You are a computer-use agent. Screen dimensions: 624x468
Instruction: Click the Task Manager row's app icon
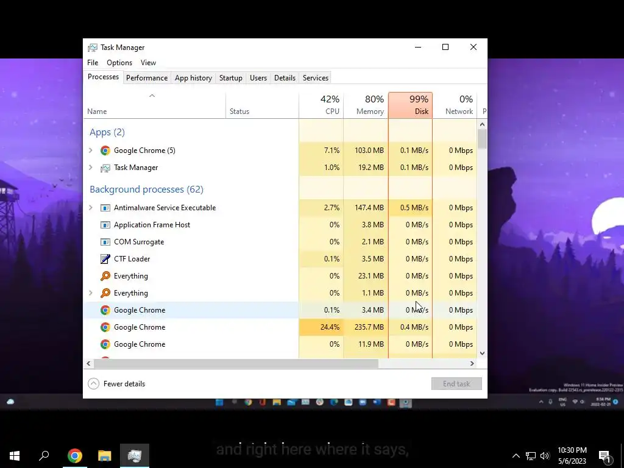point(105,168)
